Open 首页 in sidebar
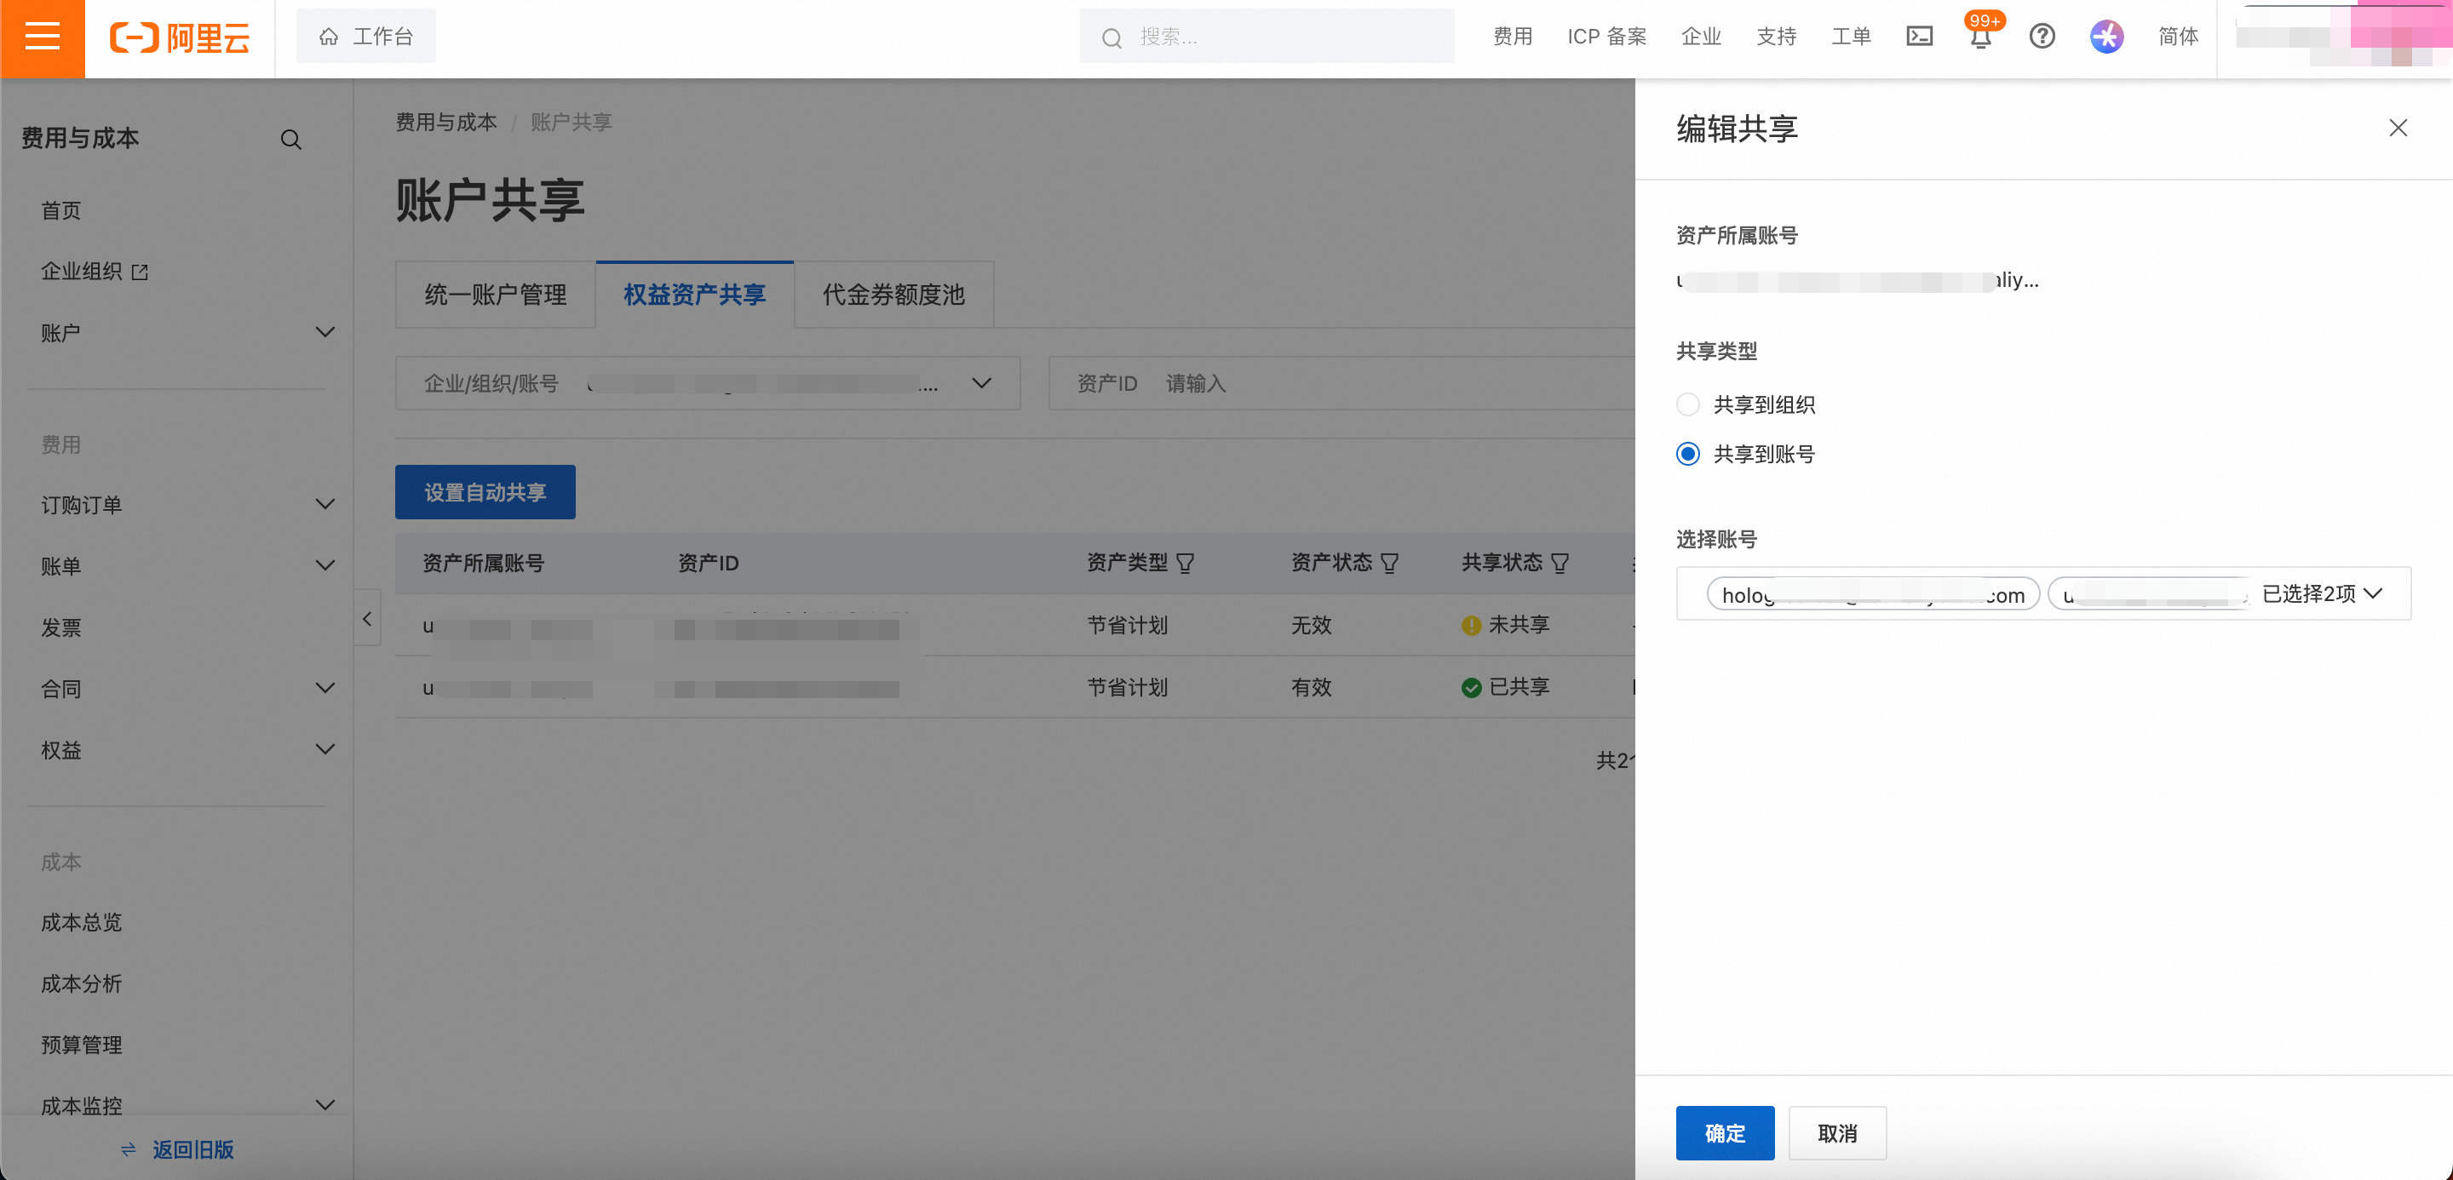Image resolution: width=2453 pixels, height=1180 pixels. 61,210
